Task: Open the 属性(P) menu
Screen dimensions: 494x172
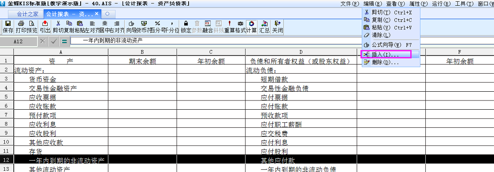Action: click(418, 4)
